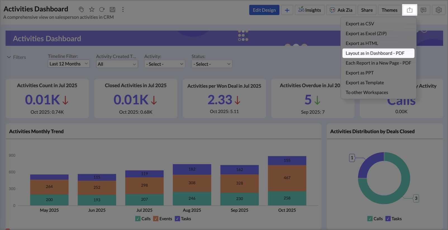Click the tag icon beside dashboard title
448x230 pixels.
81,9
